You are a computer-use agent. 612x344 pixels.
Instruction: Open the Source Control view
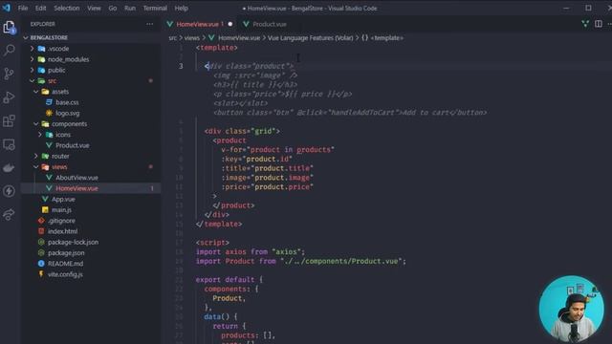(x=9, y=74)
